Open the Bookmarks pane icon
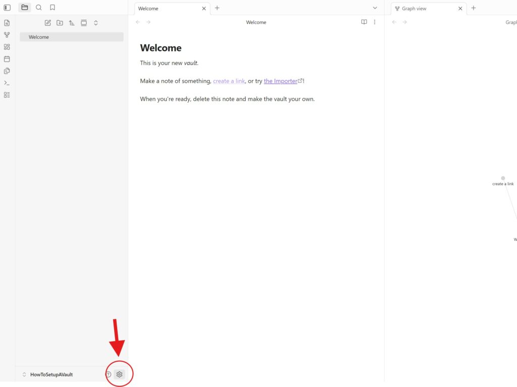517x387 pixels. 53,8
